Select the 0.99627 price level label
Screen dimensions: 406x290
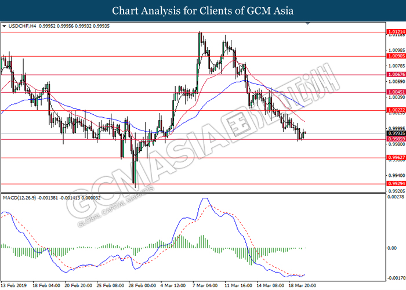tap(396, 158)
